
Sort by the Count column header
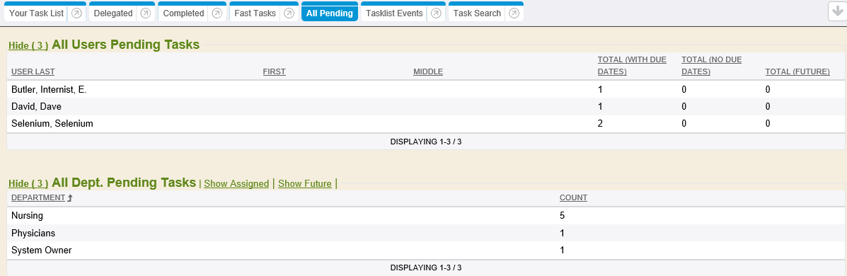coord(573,198)
